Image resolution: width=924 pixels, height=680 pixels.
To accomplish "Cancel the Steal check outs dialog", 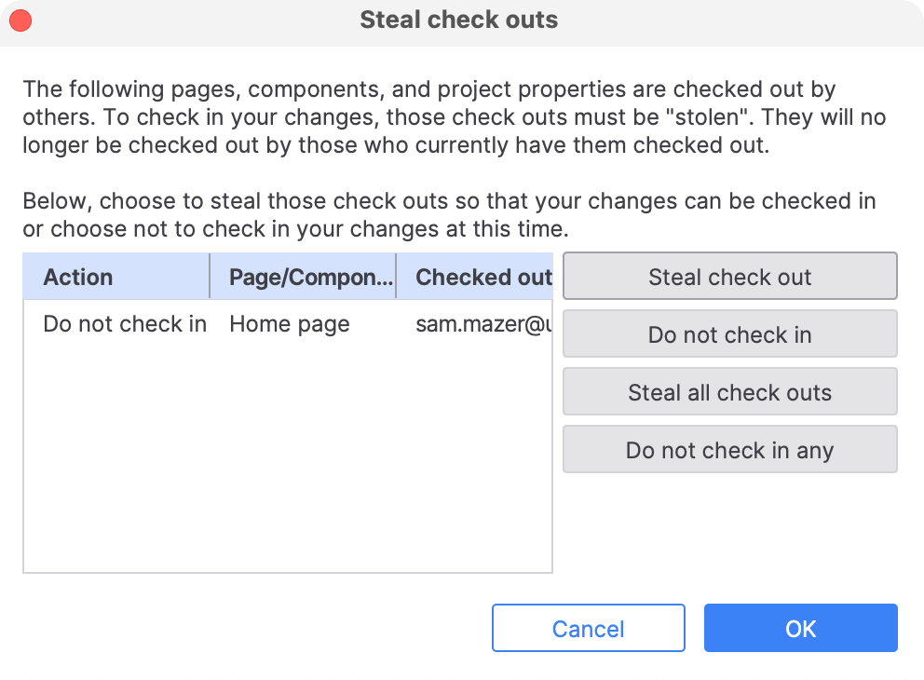I will (x=588, y=629).
